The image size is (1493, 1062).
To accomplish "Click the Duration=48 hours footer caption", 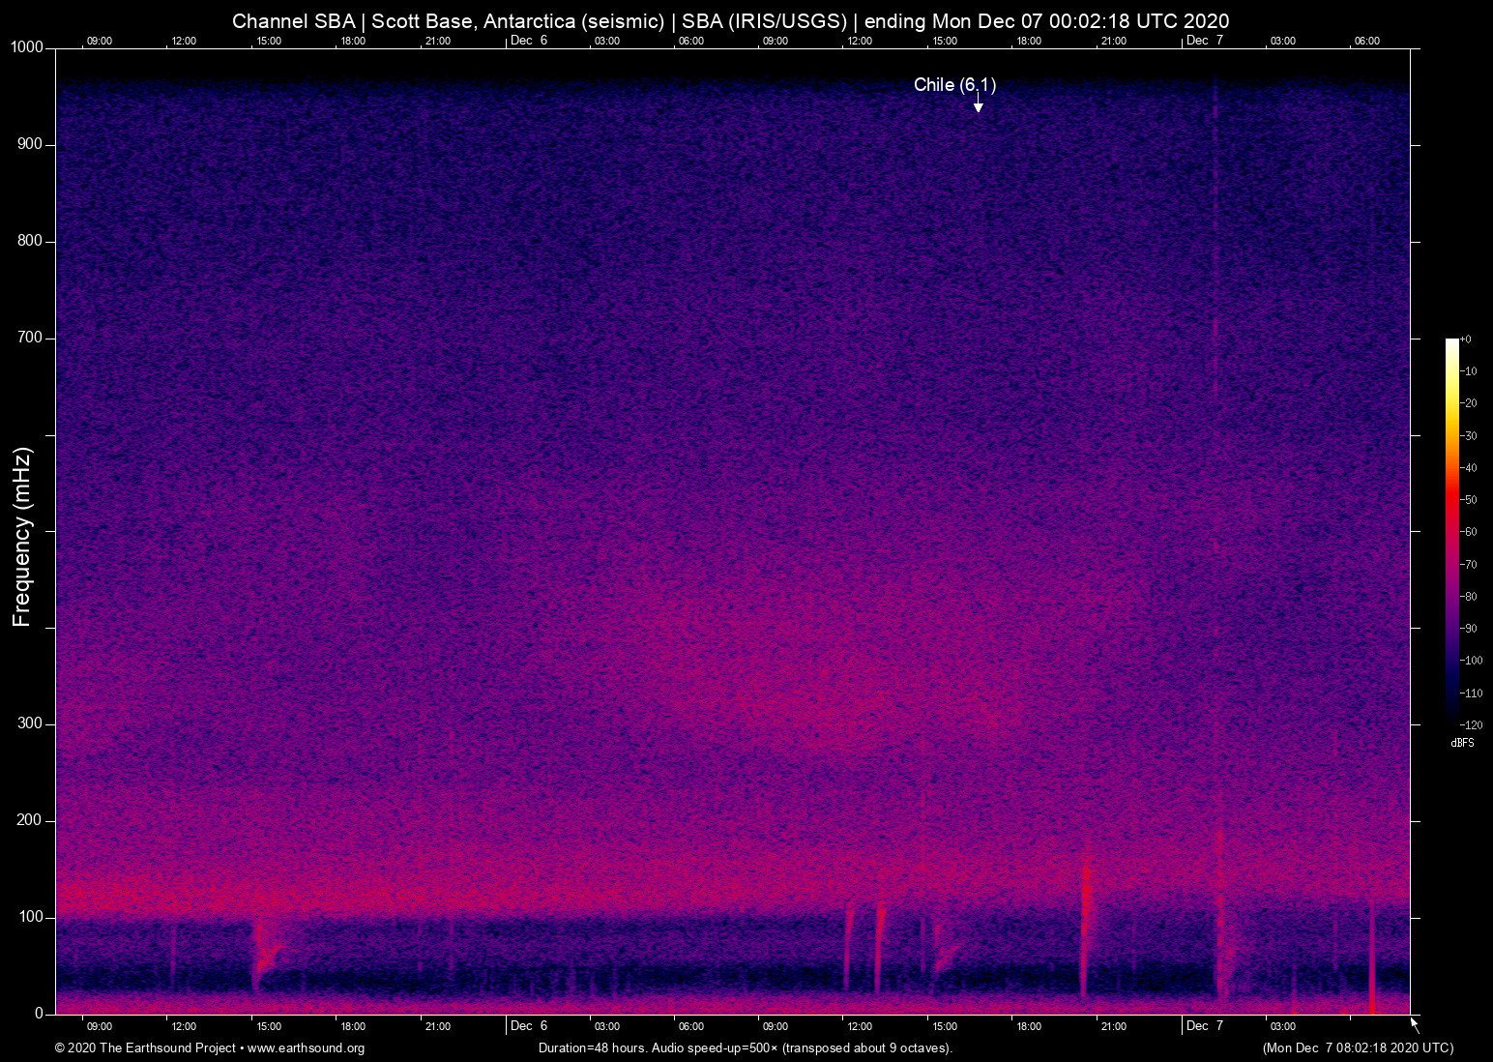I will point(745,1048).
